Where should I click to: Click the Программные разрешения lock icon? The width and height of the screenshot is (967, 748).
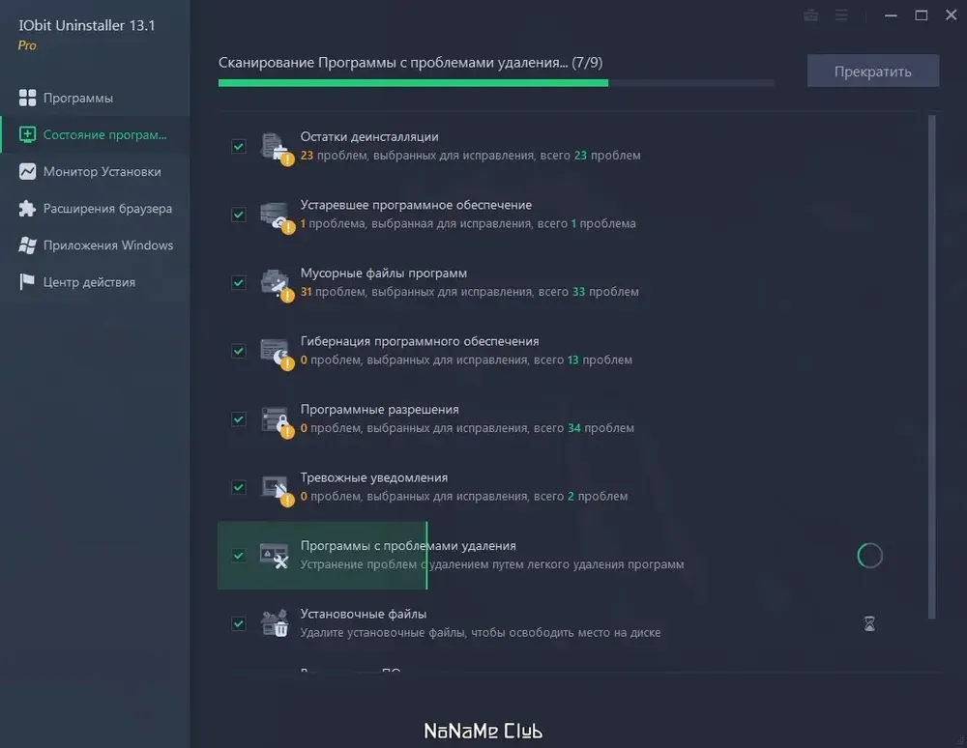tap(276, 421)
